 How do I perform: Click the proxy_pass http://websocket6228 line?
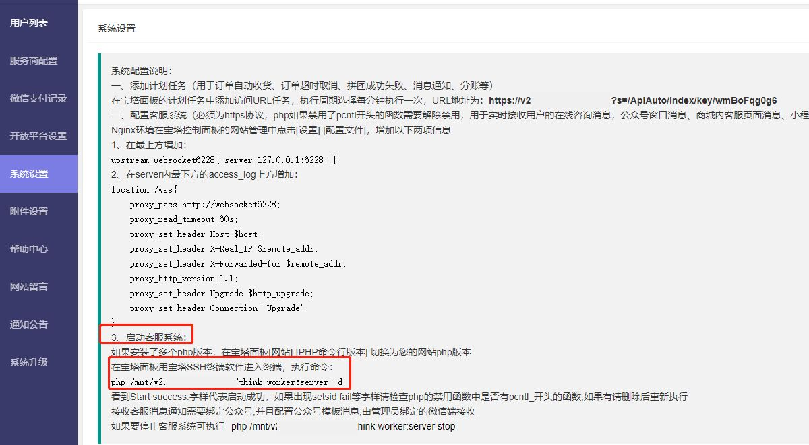pyautogui.click(x=204, y=204)
